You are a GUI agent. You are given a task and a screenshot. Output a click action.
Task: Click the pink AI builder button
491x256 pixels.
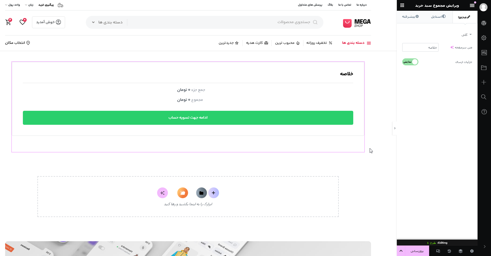point(163,193)
